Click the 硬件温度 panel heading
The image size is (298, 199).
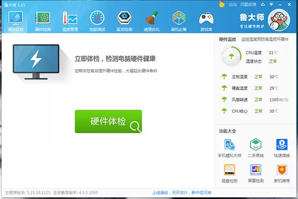(x=227, y=39)
